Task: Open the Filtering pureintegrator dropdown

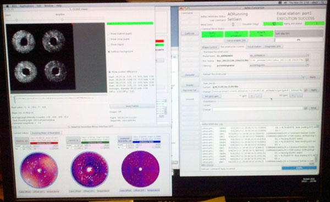Action: 279,65
